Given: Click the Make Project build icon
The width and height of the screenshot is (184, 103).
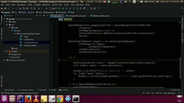Looking at the screenshot, I should click(x=47, y=9).
